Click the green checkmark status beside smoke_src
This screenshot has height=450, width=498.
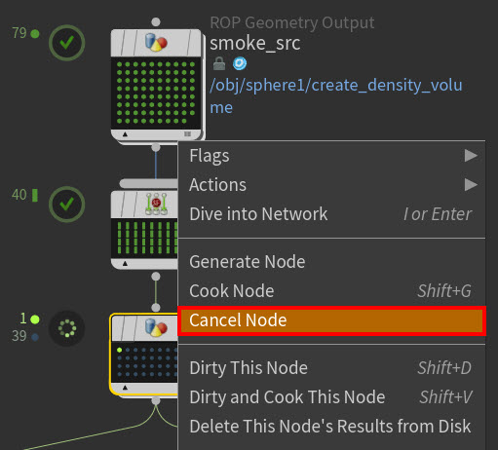[67, 43]
